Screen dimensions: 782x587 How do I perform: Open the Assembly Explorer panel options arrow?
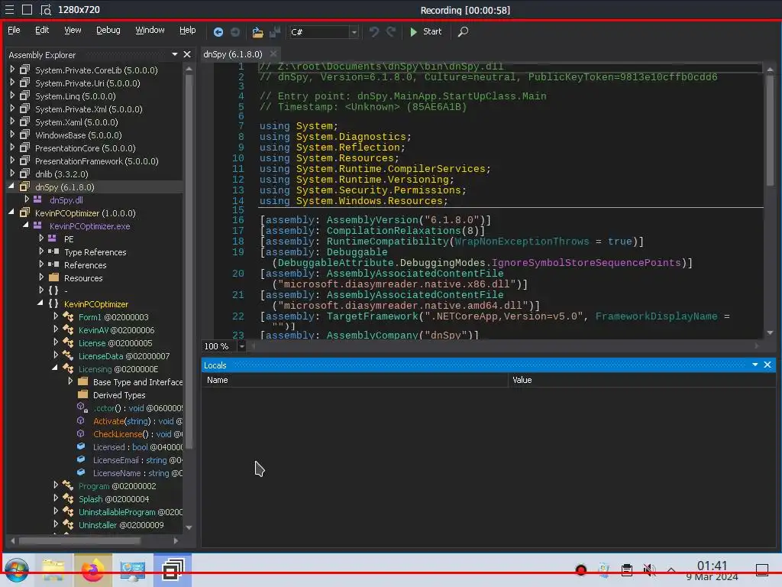[x=175, y=54]
